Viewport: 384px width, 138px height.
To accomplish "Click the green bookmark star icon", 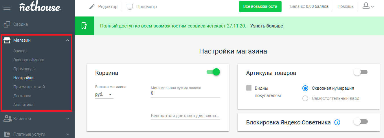I will pyautogui.click(x=84, y=26).
